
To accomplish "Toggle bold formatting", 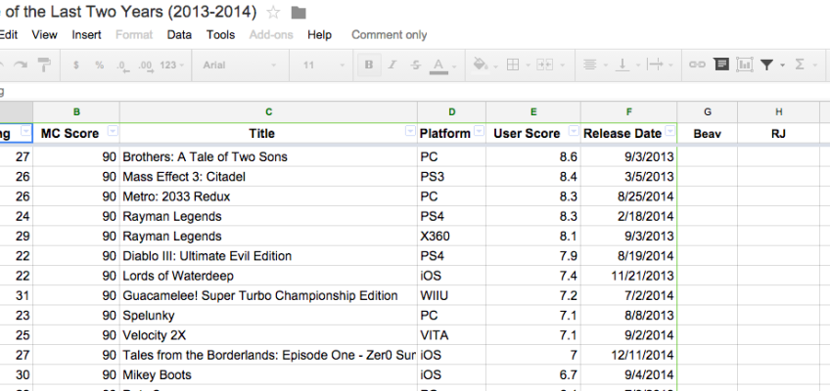I will tap(369, 65).
